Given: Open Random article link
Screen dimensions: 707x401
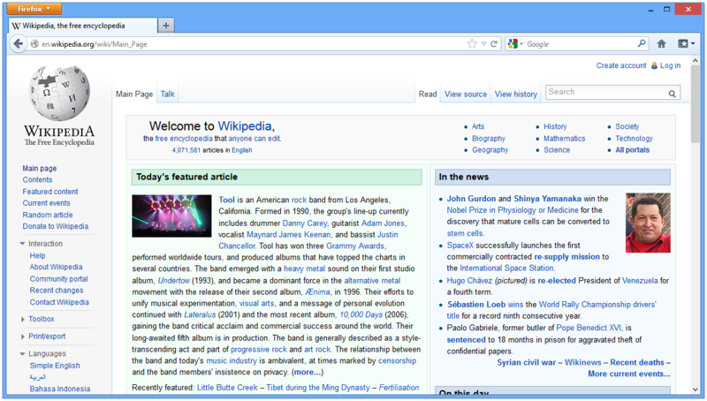Looking at the screenshot, I should (x=48, y=215).
